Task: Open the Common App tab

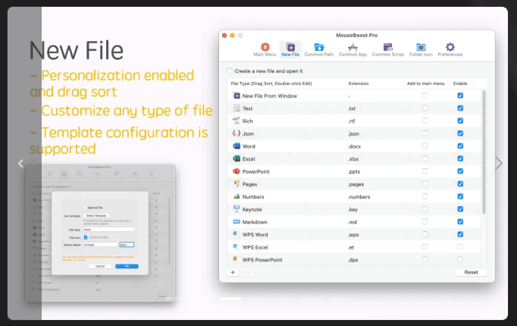Action: tap(352, 50)
